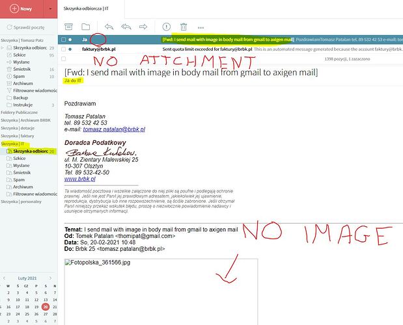The image size is (403, 325).
Task: Open tomasz.patalan@brbk.pl email link
Action: pos(114,129)
